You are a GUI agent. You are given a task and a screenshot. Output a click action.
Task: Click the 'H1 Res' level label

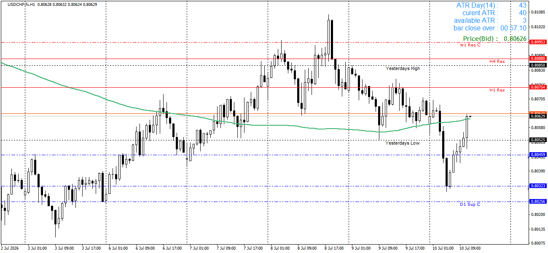click(497, 90)
